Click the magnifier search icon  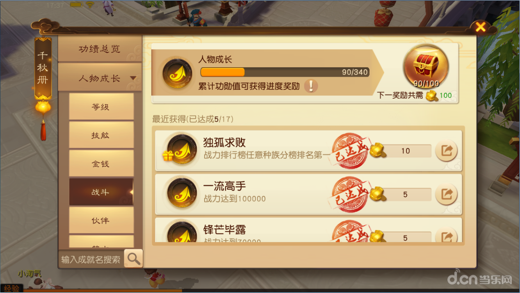pos(133,258)
